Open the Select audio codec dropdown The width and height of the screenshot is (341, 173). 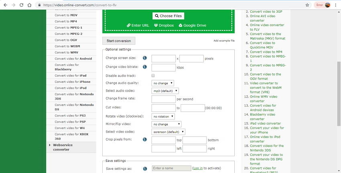[165, 91]
